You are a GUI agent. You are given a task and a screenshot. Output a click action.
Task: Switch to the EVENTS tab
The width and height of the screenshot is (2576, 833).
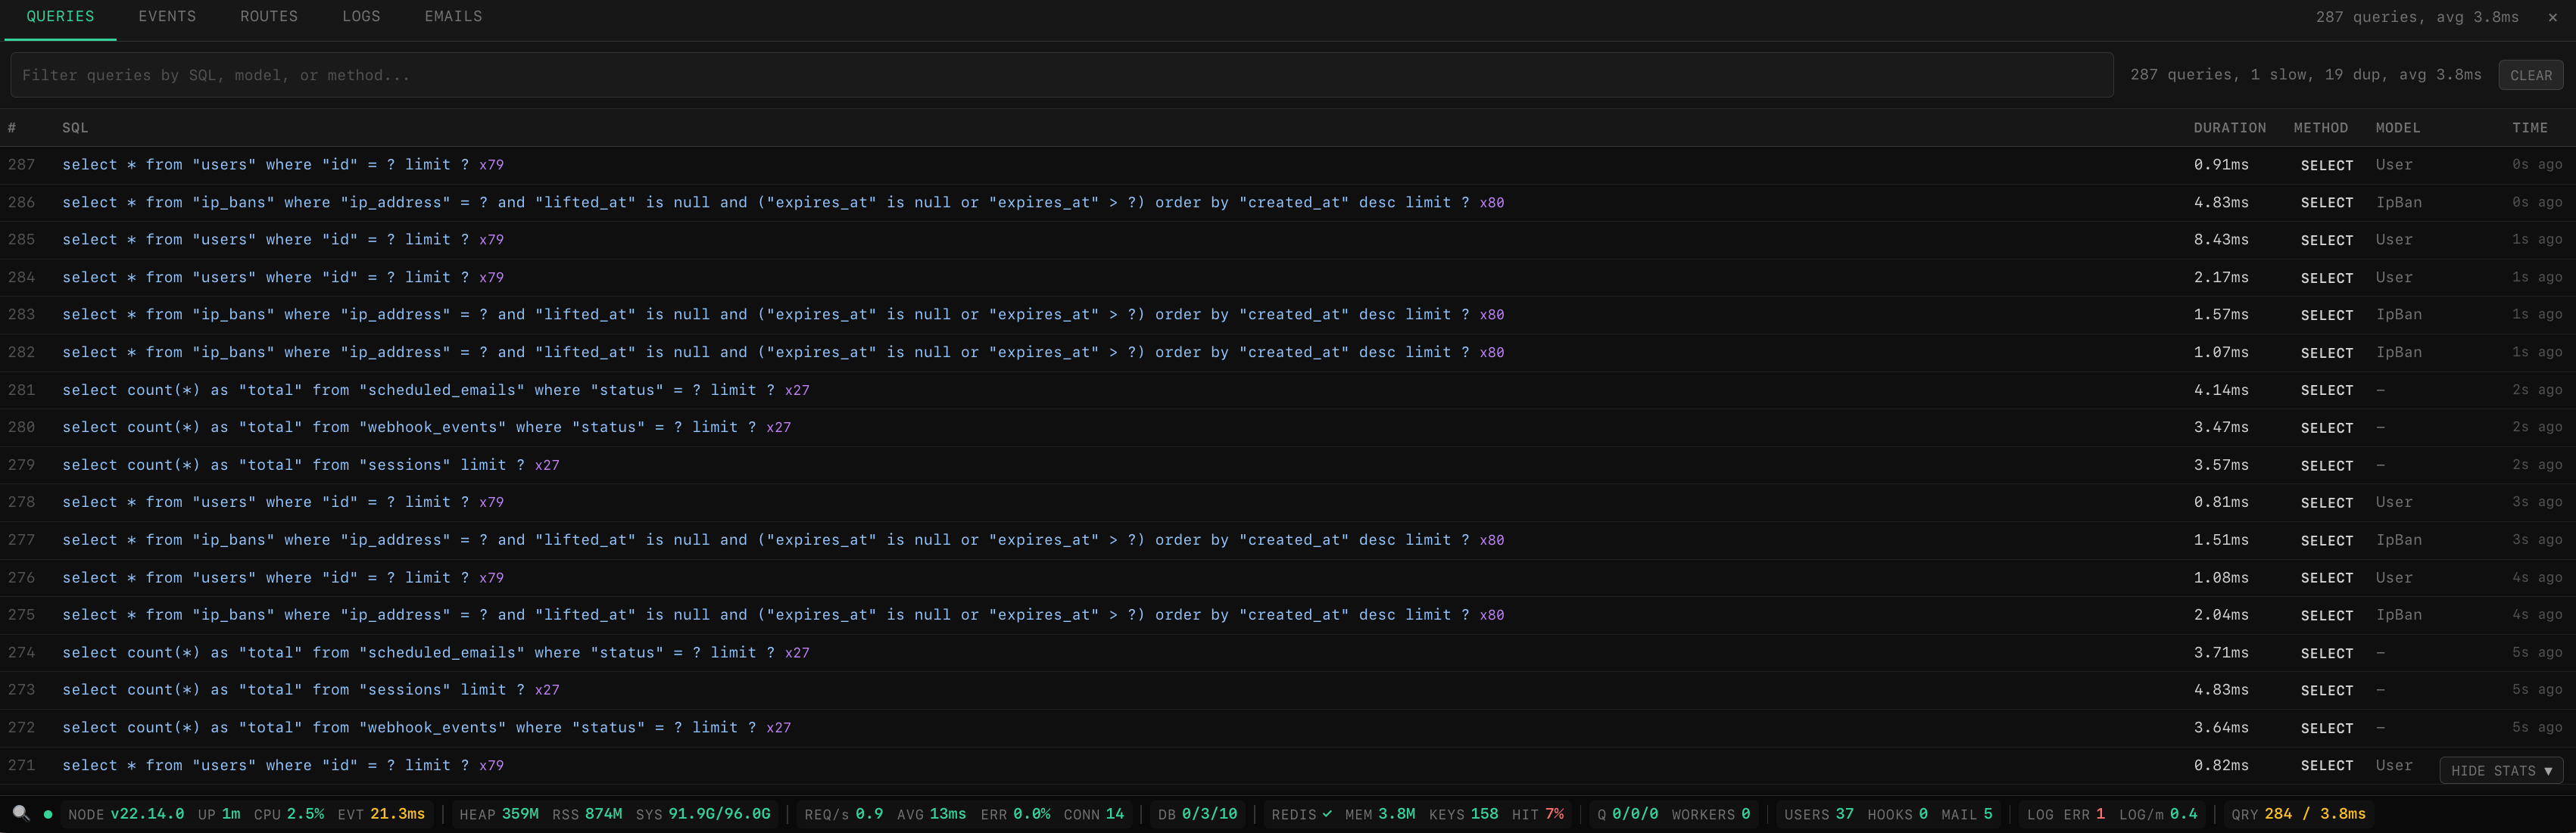point(166,16)
